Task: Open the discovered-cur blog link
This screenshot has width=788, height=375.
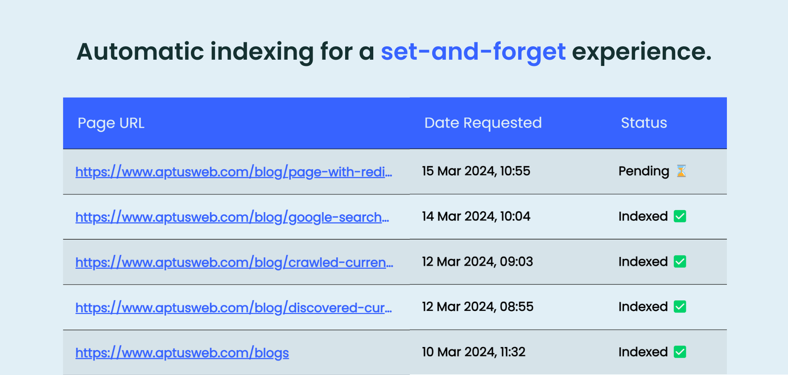Action: (x=234, y=308)
